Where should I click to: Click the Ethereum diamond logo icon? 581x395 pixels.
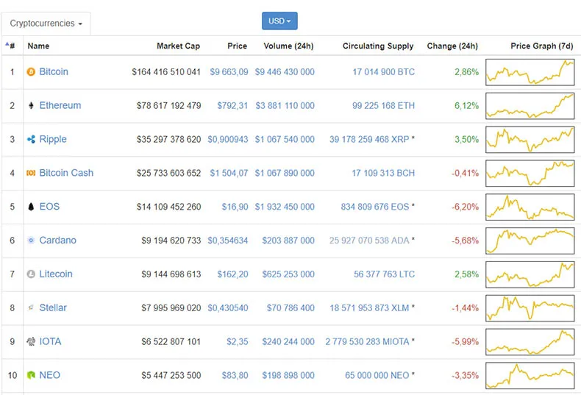pos(31,106)
